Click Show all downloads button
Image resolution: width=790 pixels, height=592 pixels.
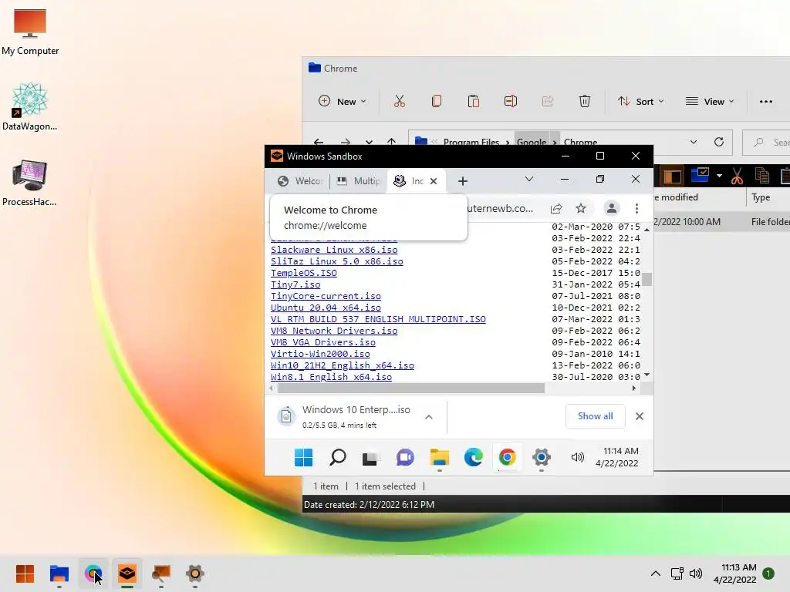pyautogui.click(x=595, y=416)
